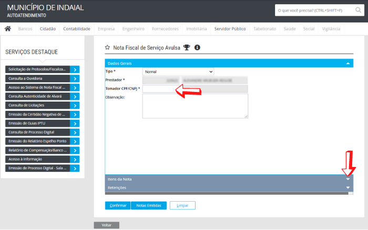Open the Cidadão menu tab
Viewport: 368px width, 230px height.
[48, 29]
